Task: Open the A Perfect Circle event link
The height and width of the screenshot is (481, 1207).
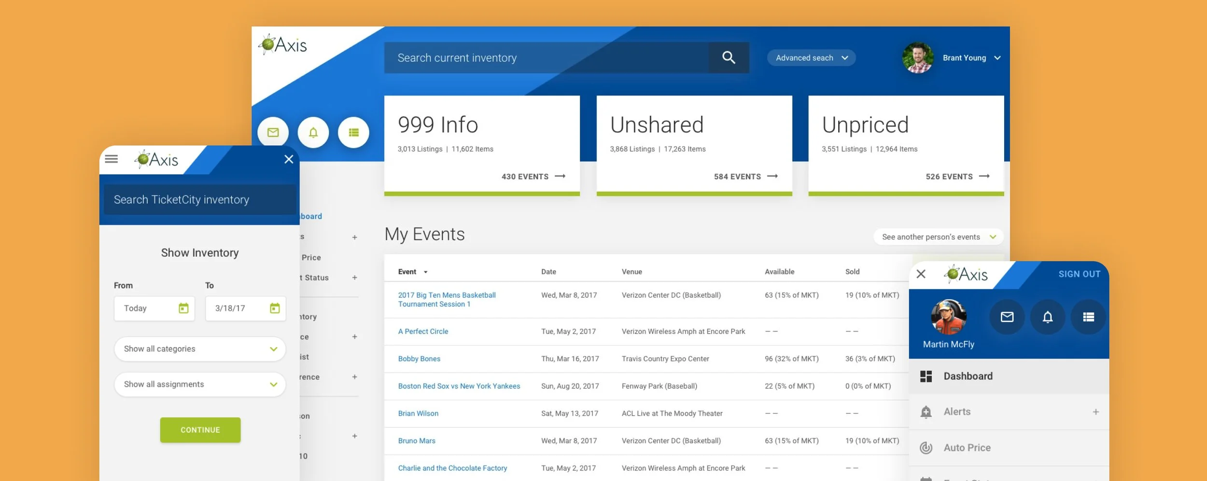Action: pos(423,332)
